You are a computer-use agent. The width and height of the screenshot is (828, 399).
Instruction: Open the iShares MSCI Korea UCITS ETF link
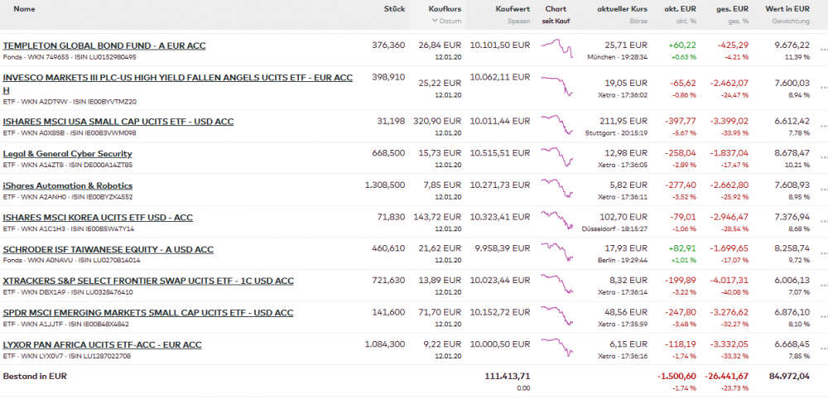tap(98, 218)
